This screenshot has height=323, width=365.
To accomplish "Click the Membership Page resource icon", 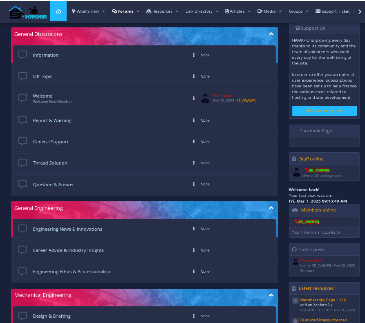I will (x=295, y=301).
